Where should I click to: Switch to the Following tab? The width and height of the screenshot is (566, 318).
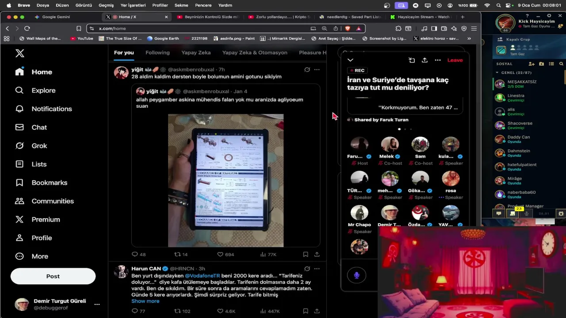(x=157, y=53)
